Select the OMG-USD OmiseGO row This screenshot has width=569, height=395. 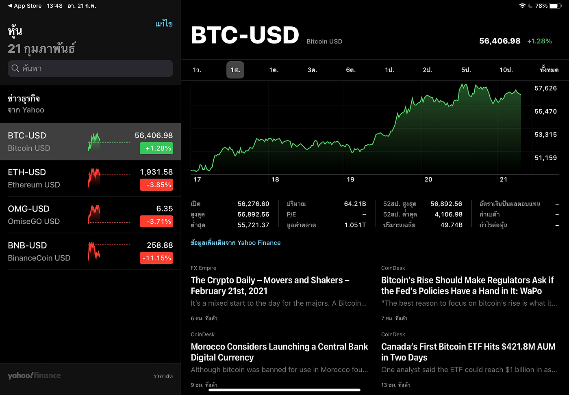(x=90, y=215)
